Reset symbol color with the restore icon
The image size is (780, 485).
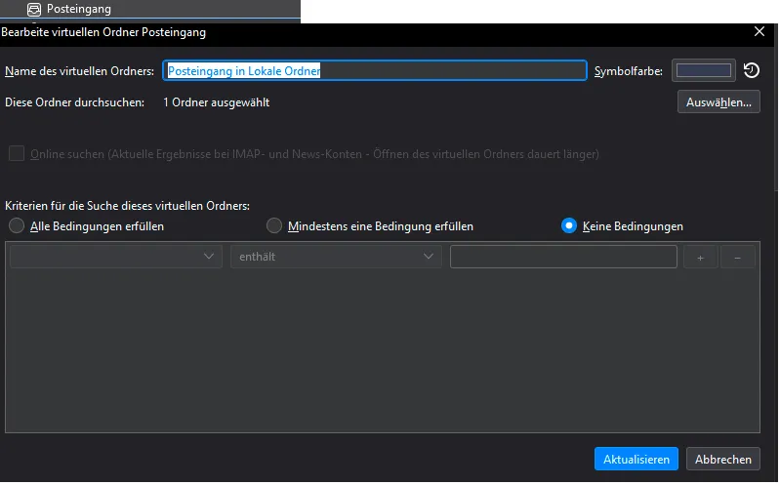click(x=751, y=70)
